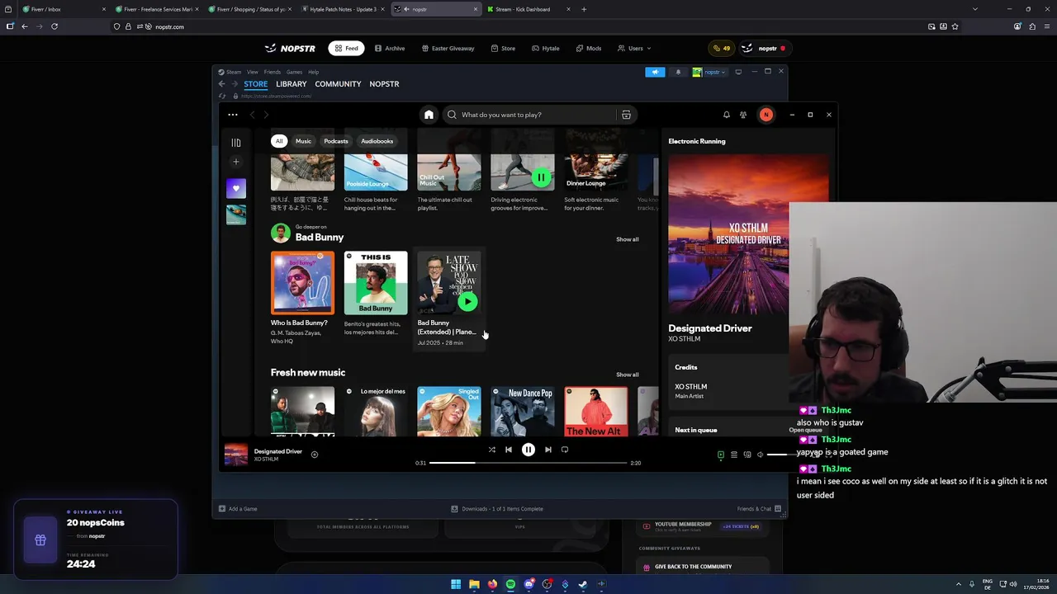
Task: Seek in the song progress bar
Action: click(x=528, y=463)
